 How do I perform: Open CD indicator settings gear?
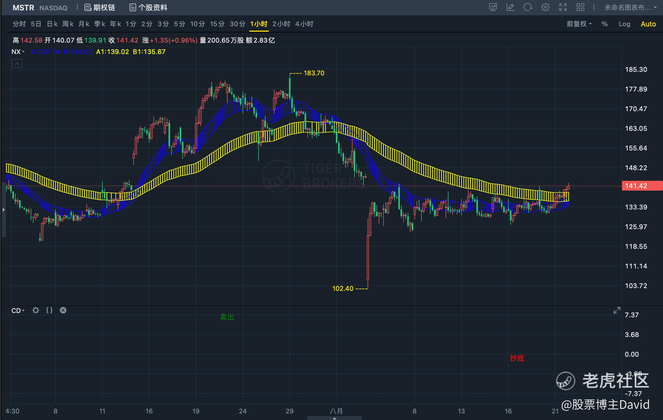(x=36, y=310)
